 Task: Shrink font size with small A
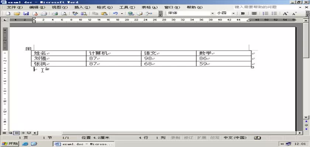(x=294, y=13)
